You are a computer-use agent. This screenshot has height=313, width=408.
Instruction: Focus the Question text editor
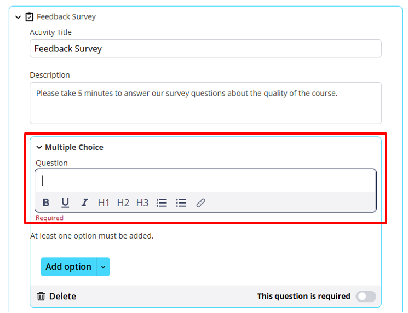(x=205, y=181)
